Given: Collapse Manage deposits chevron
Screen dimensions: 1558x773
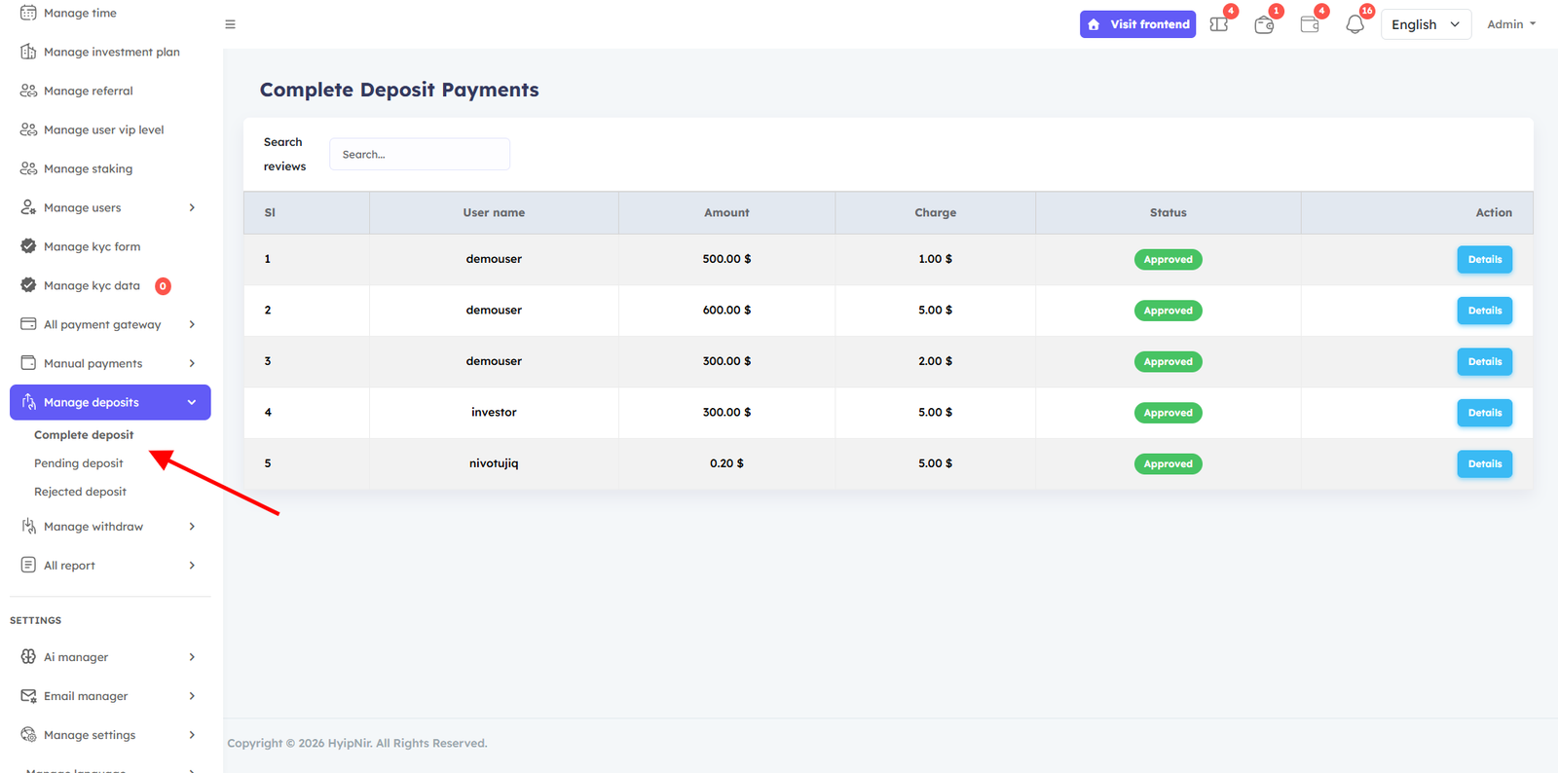Looking at the screenshot, I should (192, 402).
